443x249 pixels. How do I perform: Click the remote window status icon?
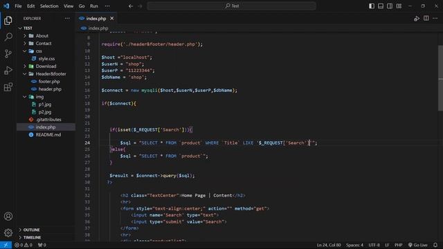pyautogui.click(x=6, y=245)
